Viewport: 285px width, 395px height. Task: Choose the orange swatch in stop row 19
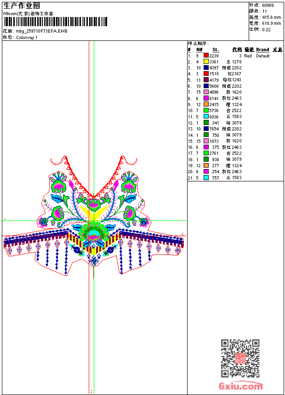coord(206,165)
